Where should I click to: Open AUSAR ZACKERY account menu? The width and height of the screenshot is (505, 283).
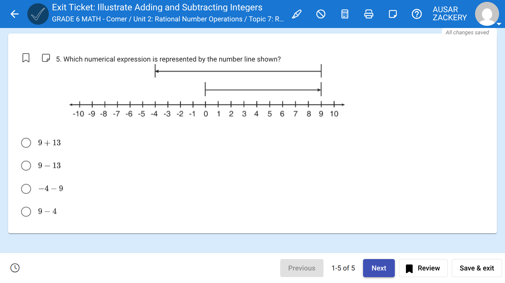(x=450, y=14)
